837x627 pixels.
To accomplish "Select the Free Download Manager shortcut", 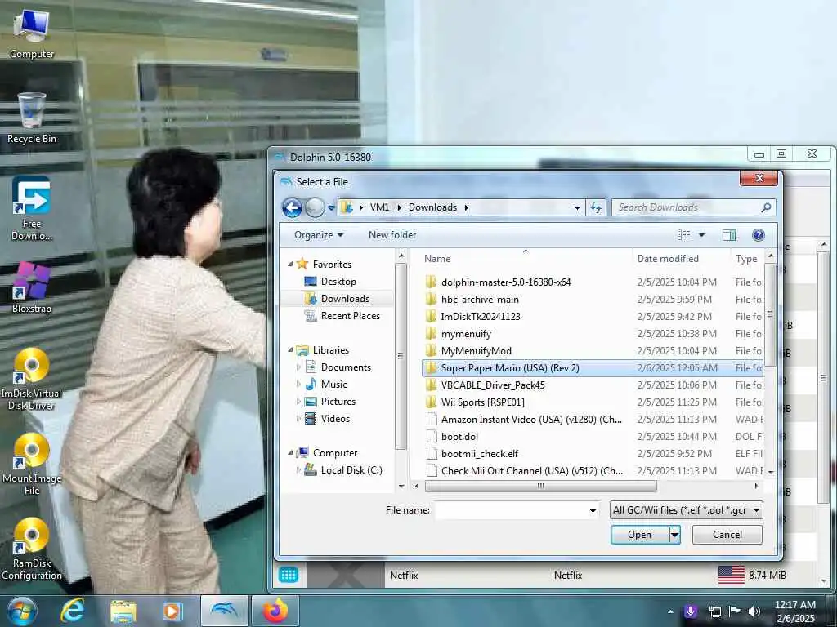I will 32,208.
